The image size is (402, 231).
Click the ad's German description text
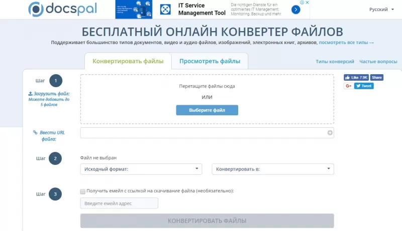click(256, 10)
